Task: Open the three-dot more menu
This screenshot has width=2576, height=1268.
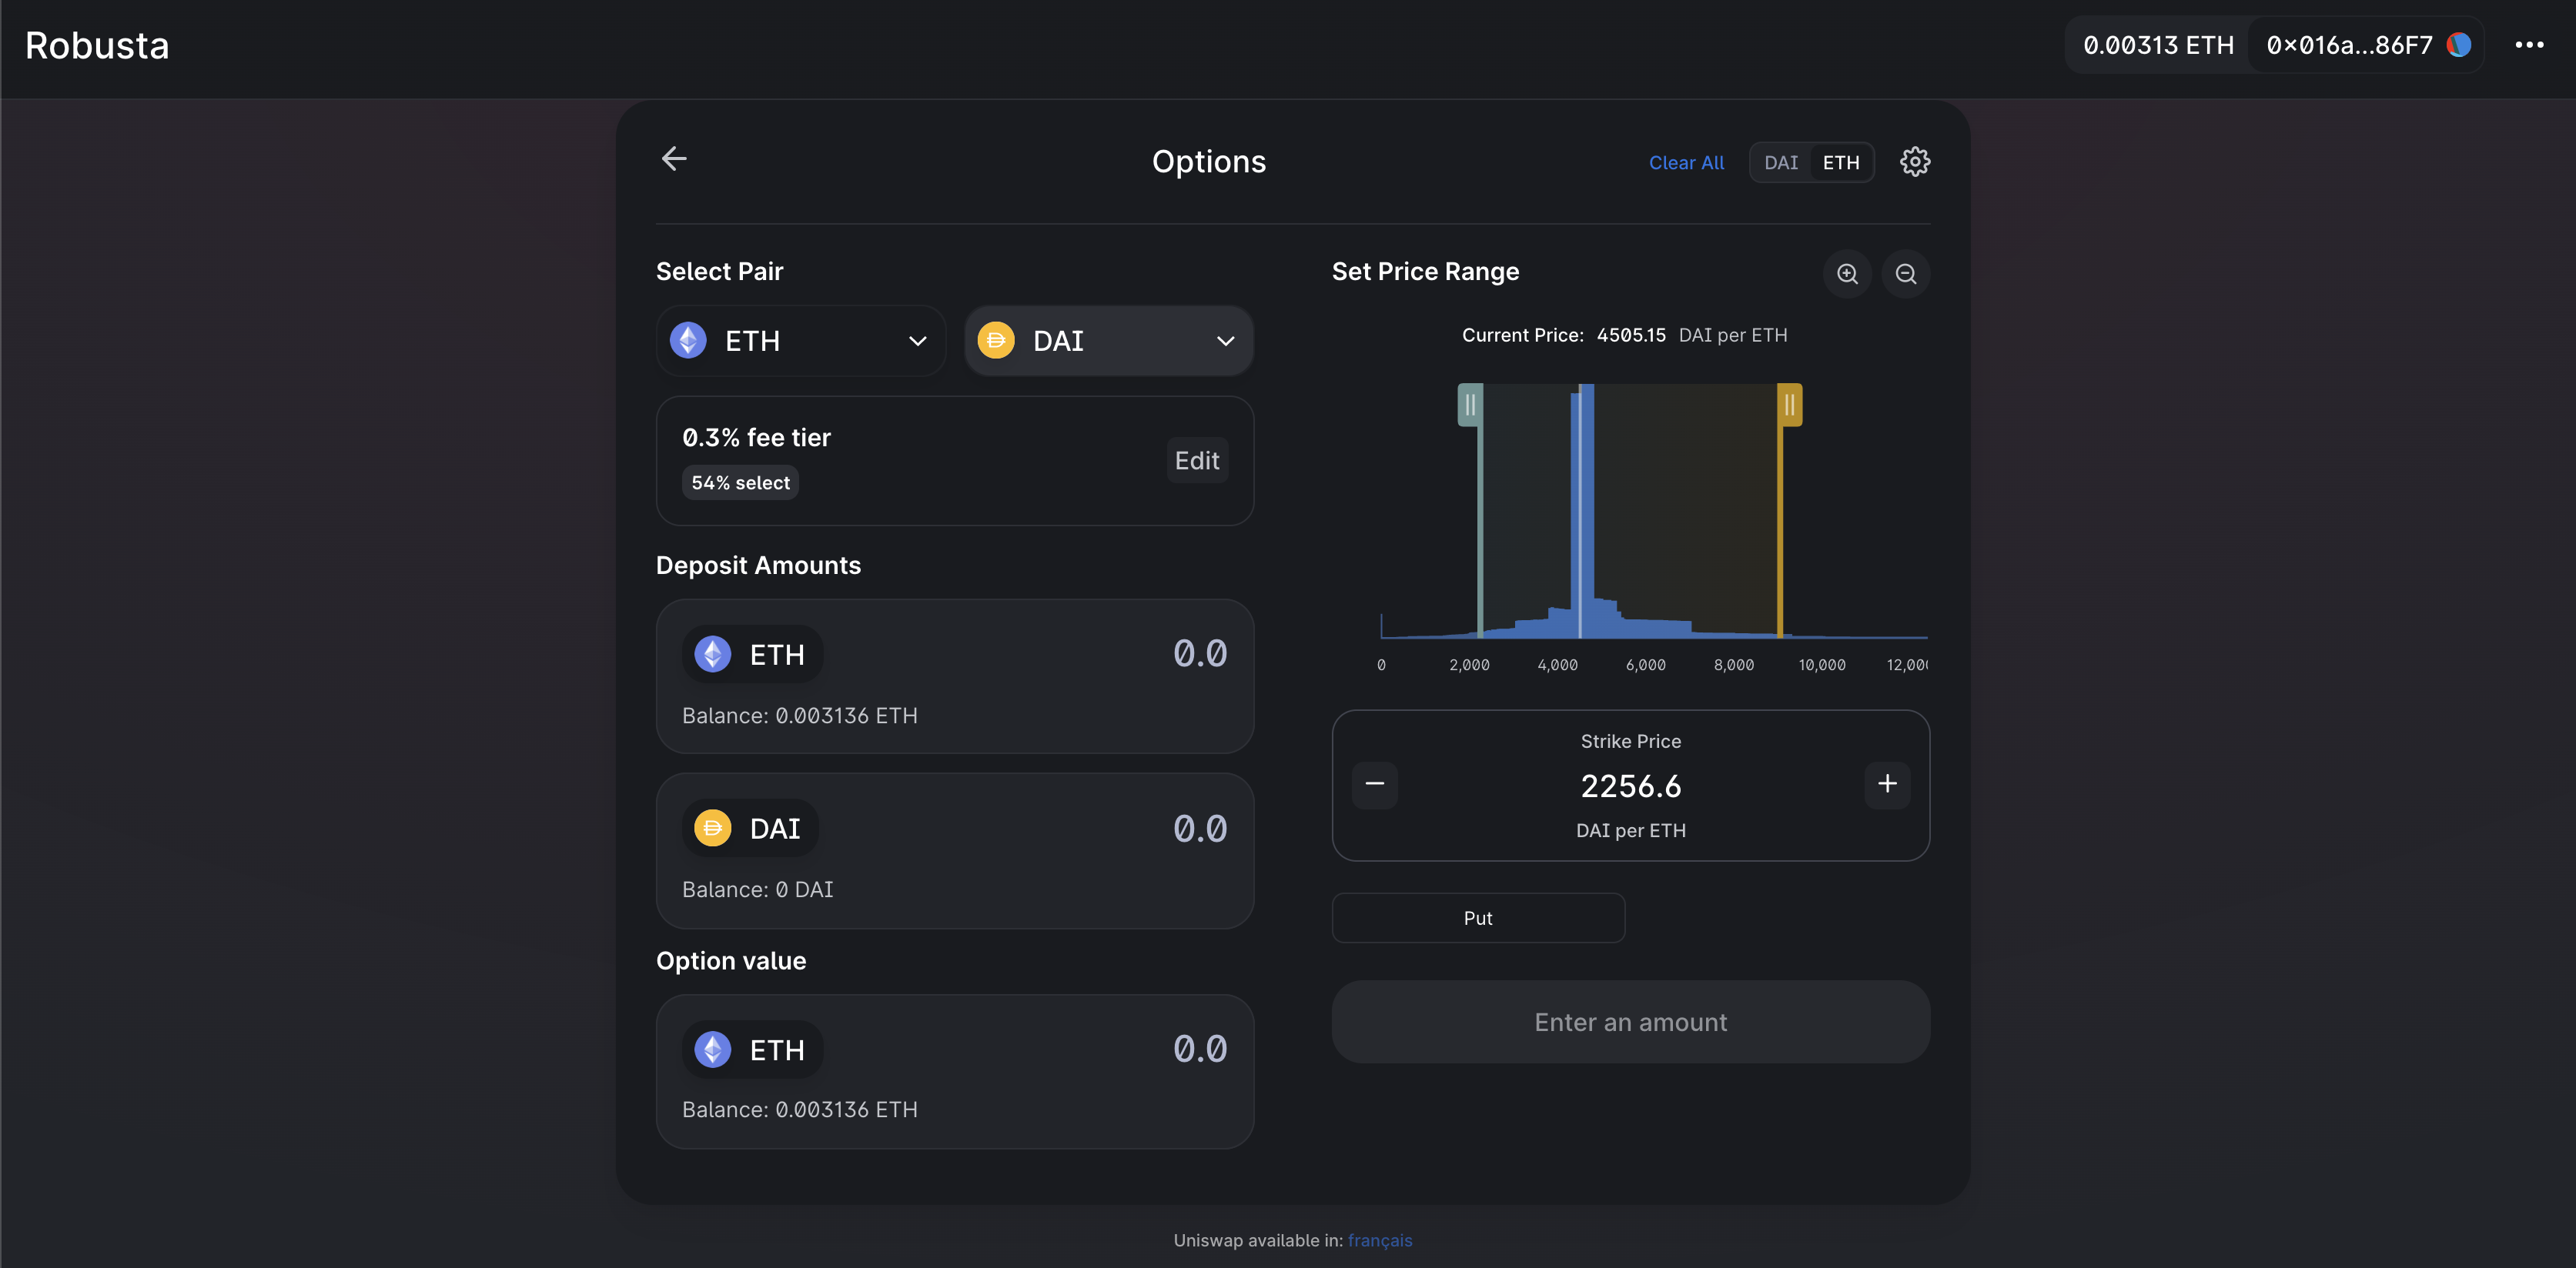Action: point(2528,45)
